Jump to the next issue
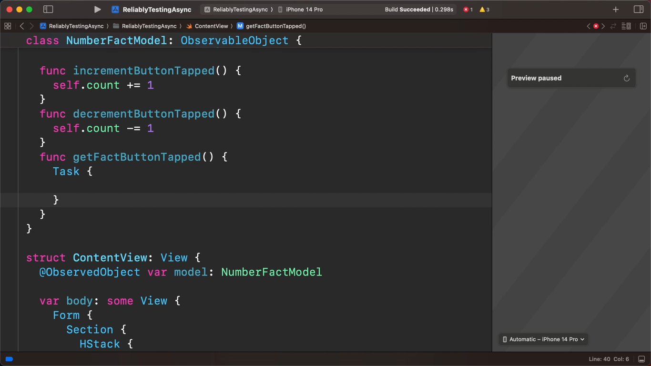 coord(603,26)
